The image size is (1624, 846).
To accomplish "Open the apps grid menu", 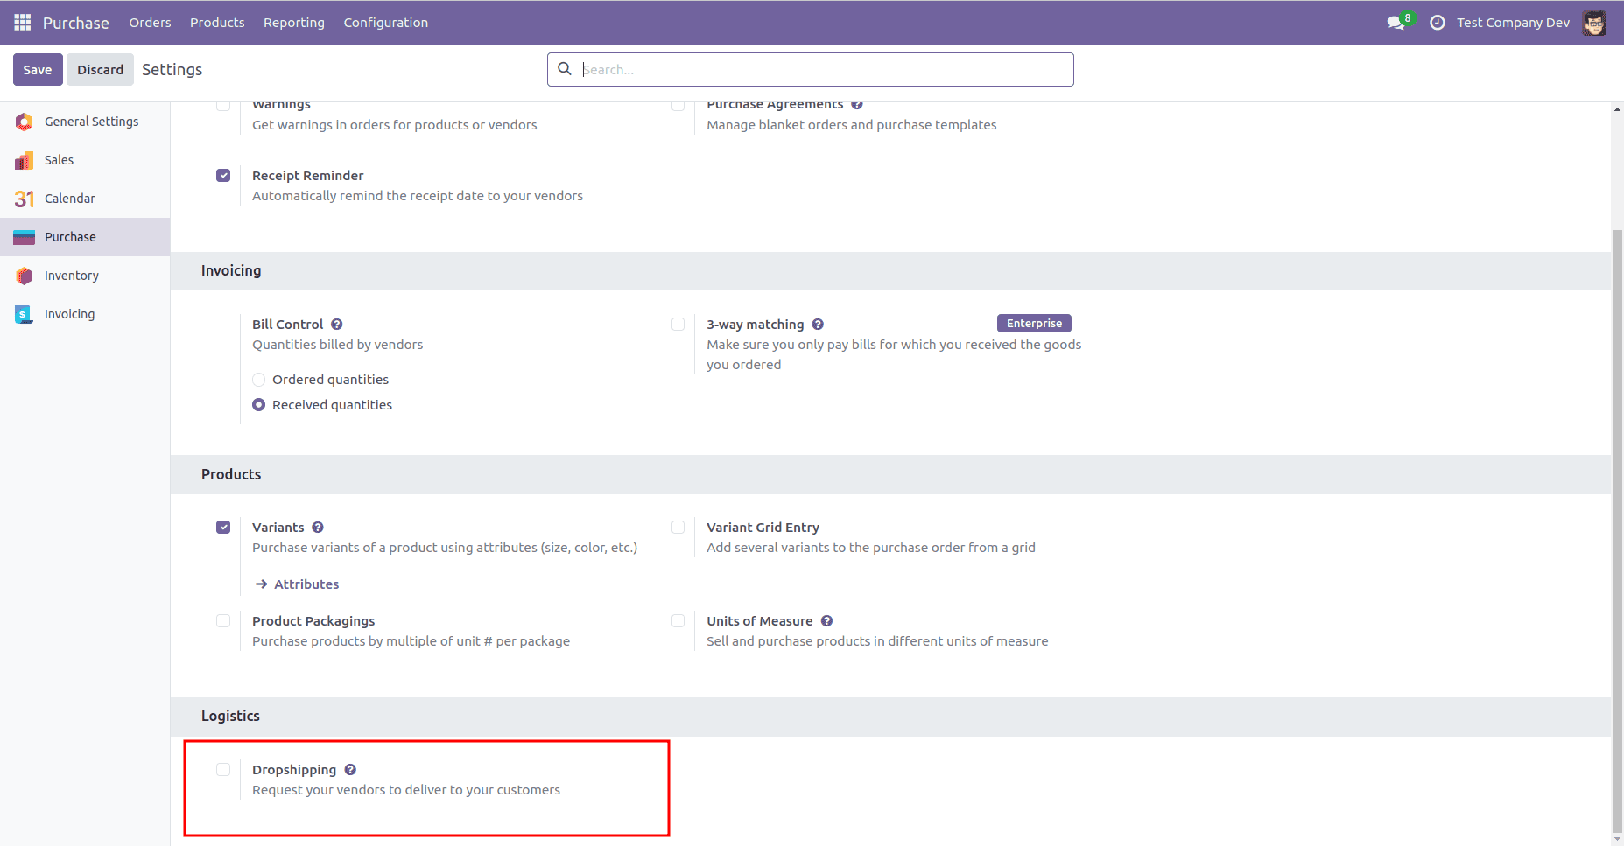I will pyautogui.click(x=22, y=22).
